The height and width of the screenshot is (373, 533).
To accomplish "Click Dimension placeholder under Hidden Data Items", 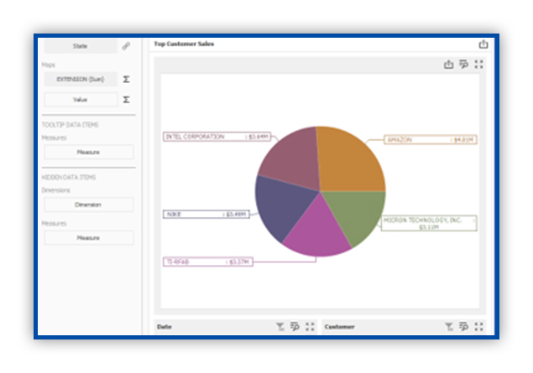I will [x=89, y=205].
